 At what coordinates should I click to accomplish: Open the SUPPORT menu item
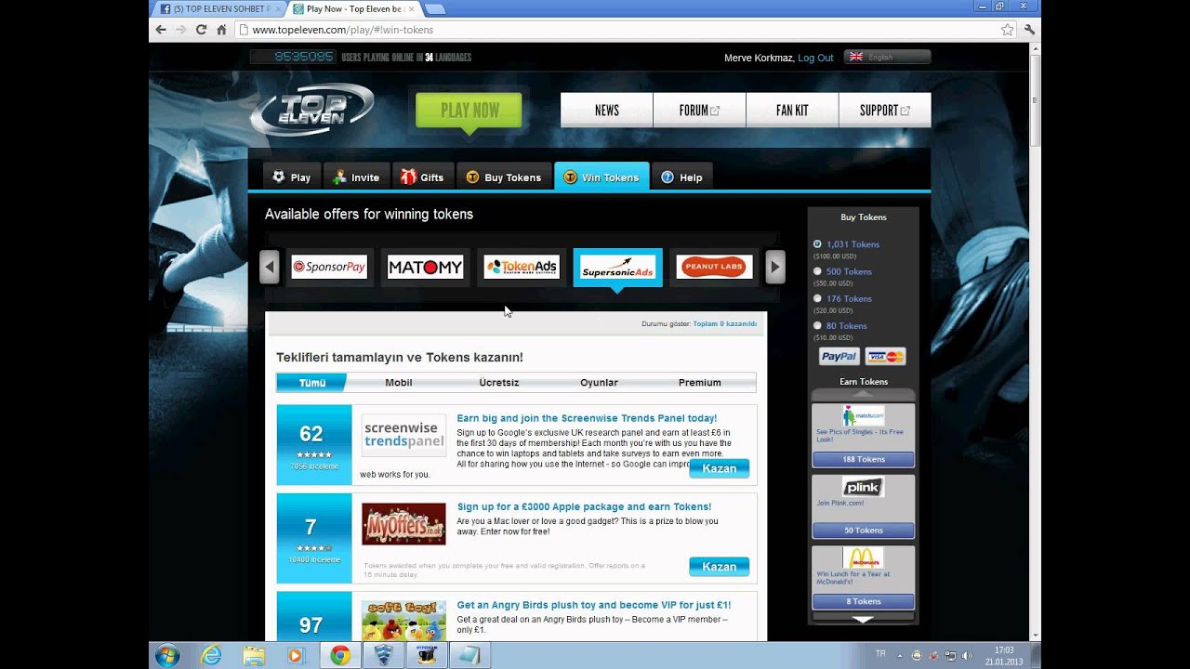tap(884, 111)
